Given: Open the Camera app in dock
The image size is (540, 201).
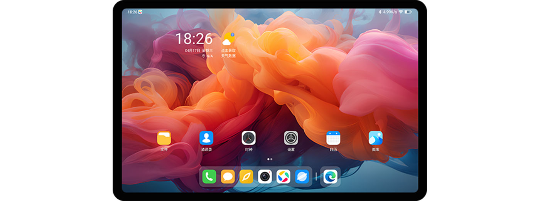Looking at the screenshot, I should (x=265, y=177).
